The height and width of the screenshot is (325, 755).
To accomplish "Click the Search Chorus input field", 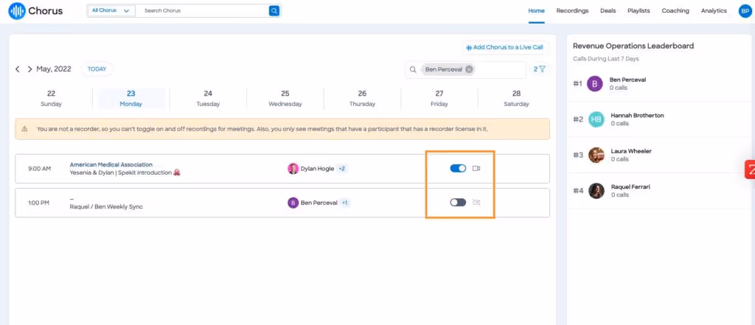I will tap(202, 10).
